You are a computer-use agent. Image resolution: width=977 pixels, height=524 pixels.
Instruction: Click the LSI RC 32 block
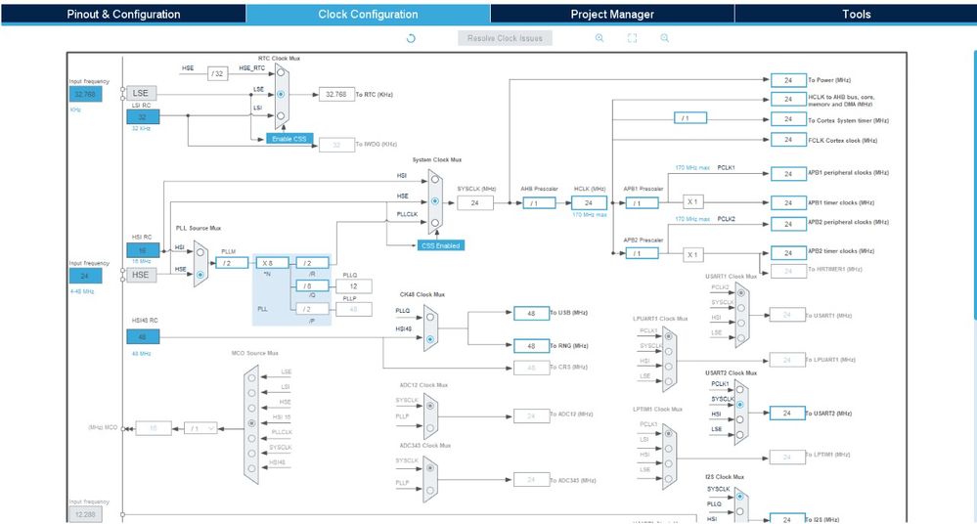tap(143, 116)
